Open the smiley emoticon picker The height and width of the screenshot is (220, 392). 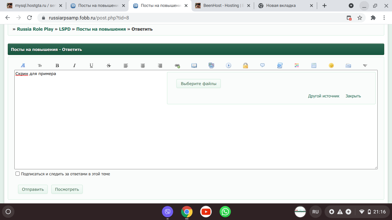(331, 66)
